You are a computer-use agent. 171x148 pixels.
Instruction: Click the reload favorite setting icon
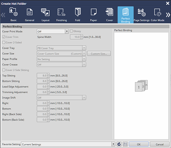[x=119, y=144]
